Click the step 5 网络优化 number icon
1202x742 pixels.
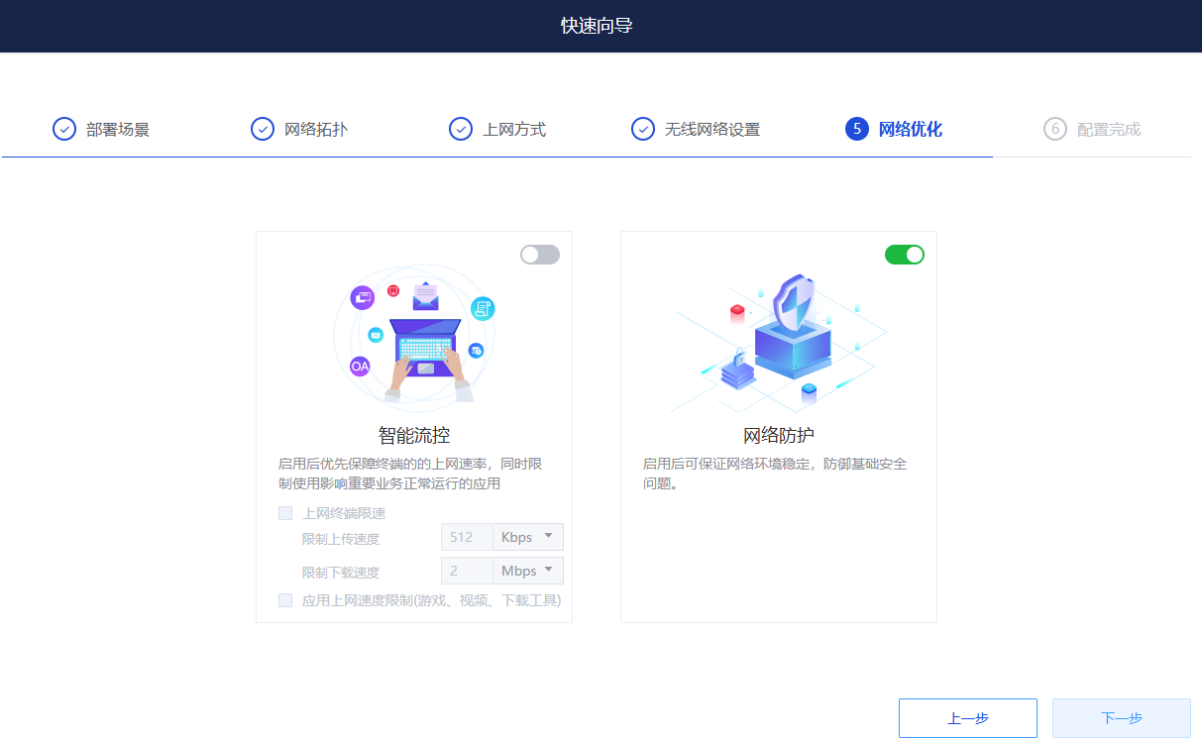point(857,129)
